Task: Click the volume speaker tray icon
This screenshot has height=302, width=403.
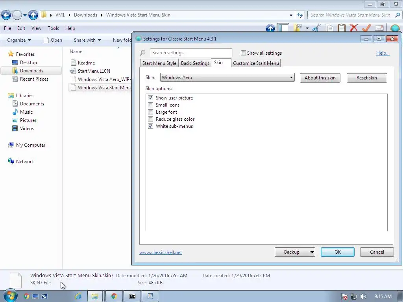Action: click(x=363, y=296)
